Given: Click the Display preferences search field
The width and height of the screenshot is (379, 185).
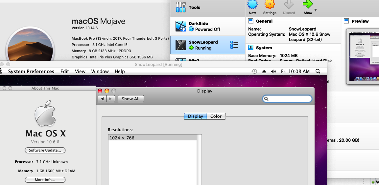Looking at the screenshot, I should [x=287, y=99].
